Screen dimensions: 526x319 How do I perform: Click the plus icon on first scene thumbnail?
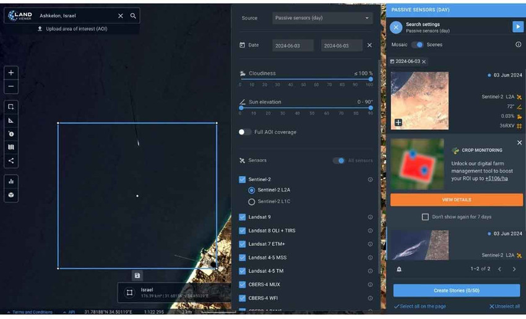(398, 122)
